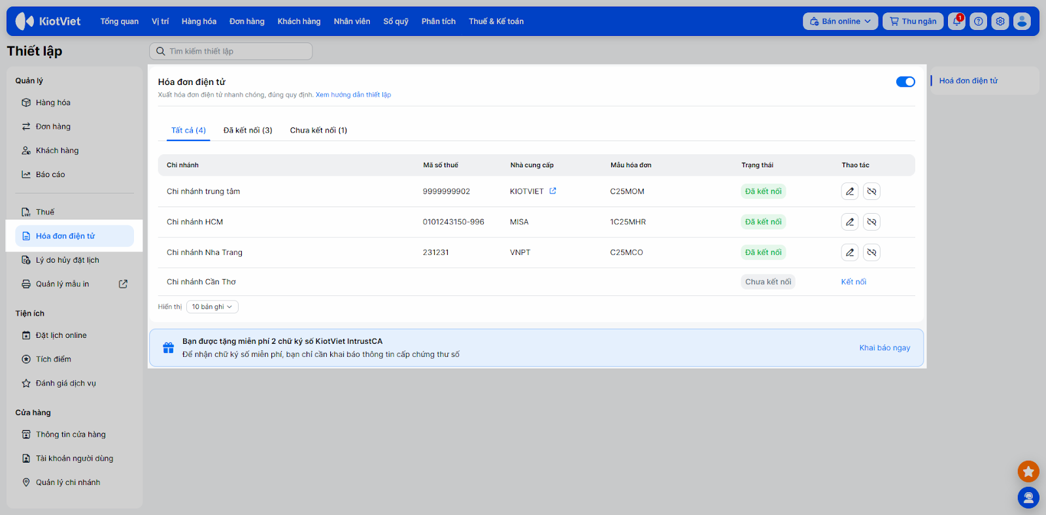Switch to the Chưa kết nối (1) tab
The width and height of the screenshot is (1046, 515).
click(318, 130)
